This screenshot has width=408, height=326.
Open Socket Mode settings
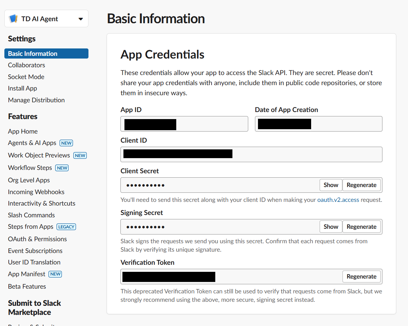point(26,77)
